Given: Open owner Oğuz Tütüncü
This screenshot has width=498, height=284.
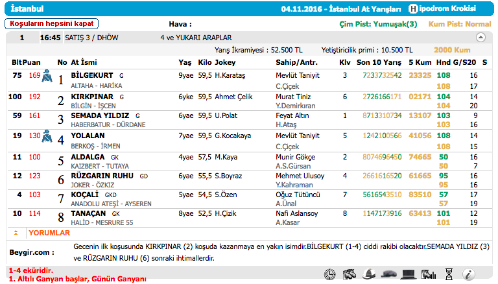Looking at the screenshot, I should 298,195.
